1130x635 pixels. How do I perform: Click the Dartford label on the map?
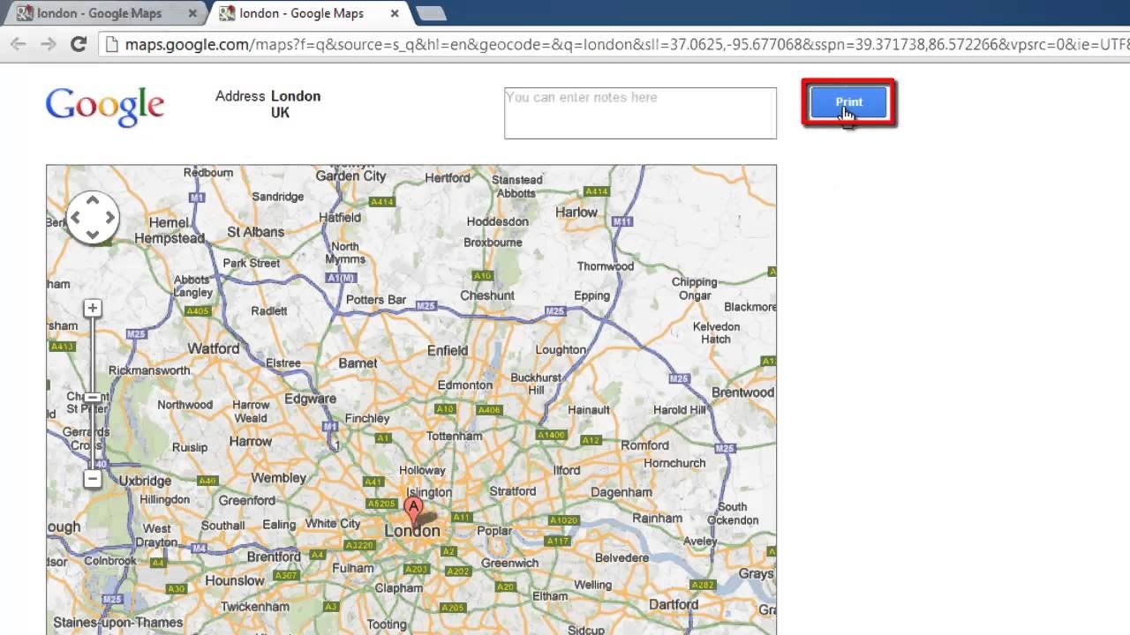pos(673,604)
